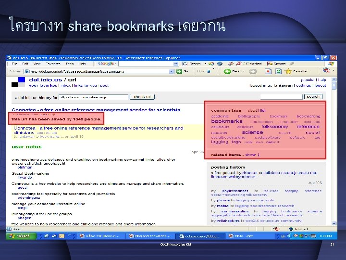This screenshot has width=346, height=260.
Task: Click the page scrollbar down arrow
Action: tap(334, 223)
